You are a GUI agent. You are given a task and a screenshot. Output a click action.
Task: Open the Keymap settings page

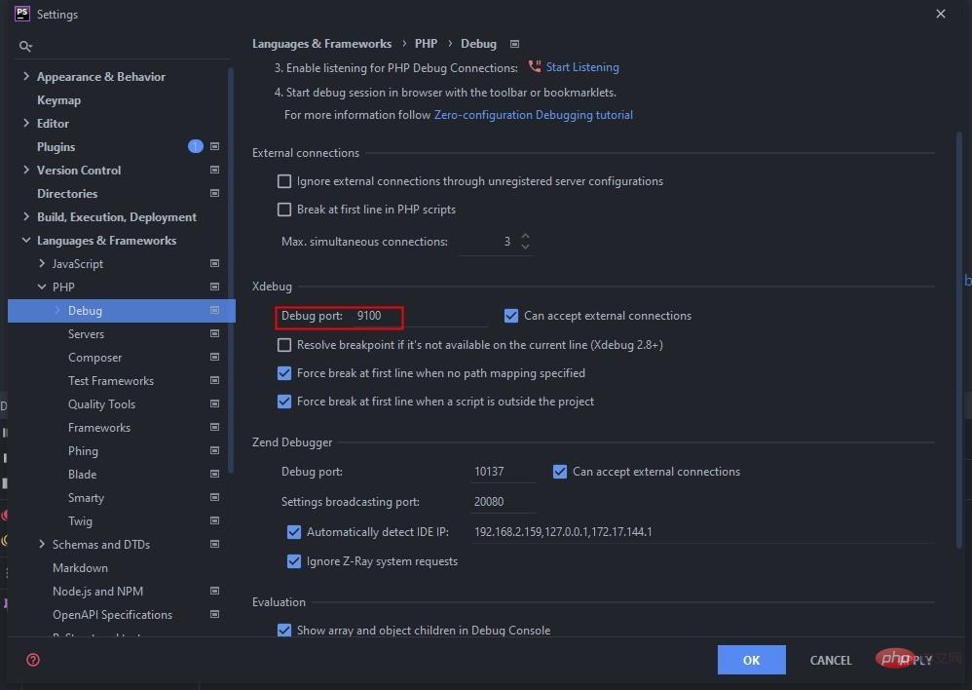[x=58, y=100]
